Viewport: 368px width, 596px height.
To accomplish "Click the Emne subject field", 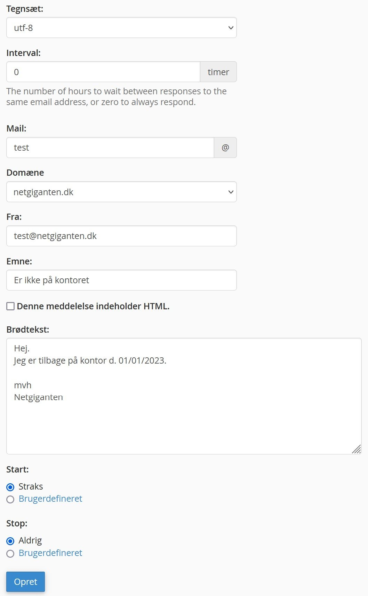I will [121, 280].
